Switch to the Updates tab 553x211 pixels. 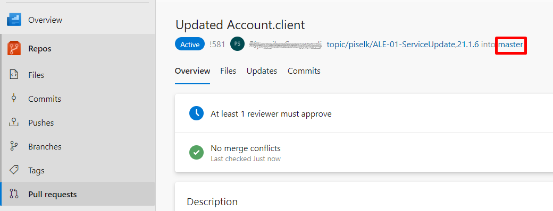tap(262, 71)
